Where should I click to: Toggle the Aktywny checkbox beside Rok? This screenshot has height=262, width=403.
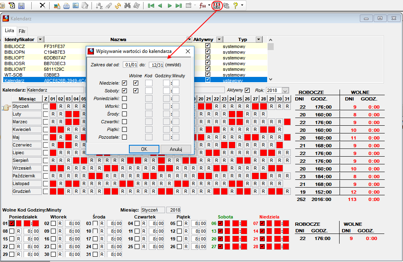pos(247,90)
